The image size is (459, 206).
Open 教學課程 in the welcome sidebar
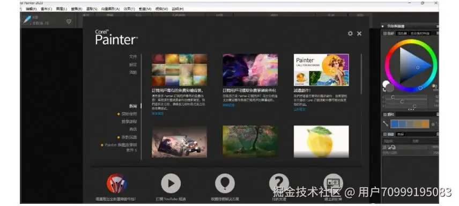coord(129,121)
